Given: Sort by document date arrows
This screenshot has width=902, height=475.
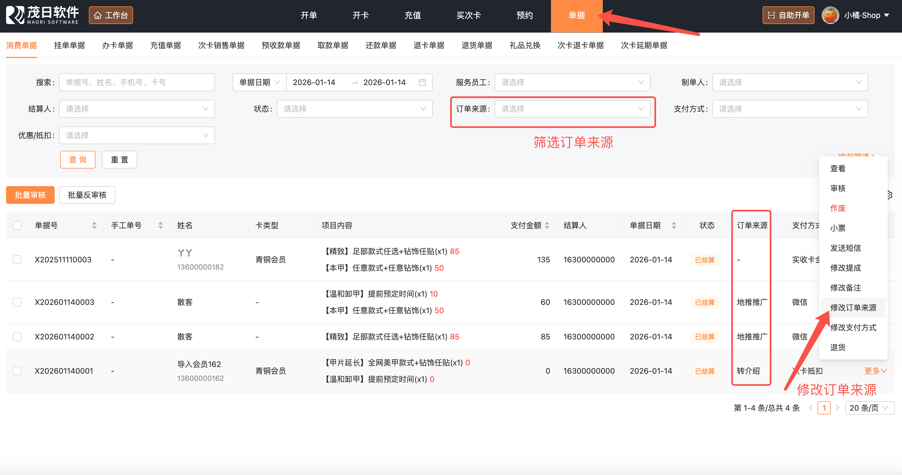Looking at the screenshot, I should tap(674, 225).
